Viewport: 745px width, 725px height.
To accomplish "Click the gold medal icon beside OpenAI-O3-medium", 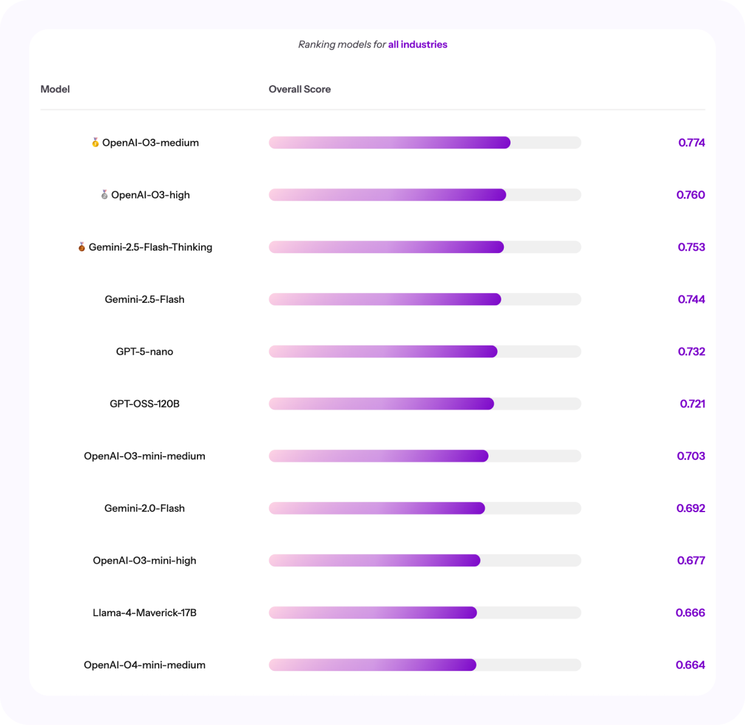I will (95, 142).
